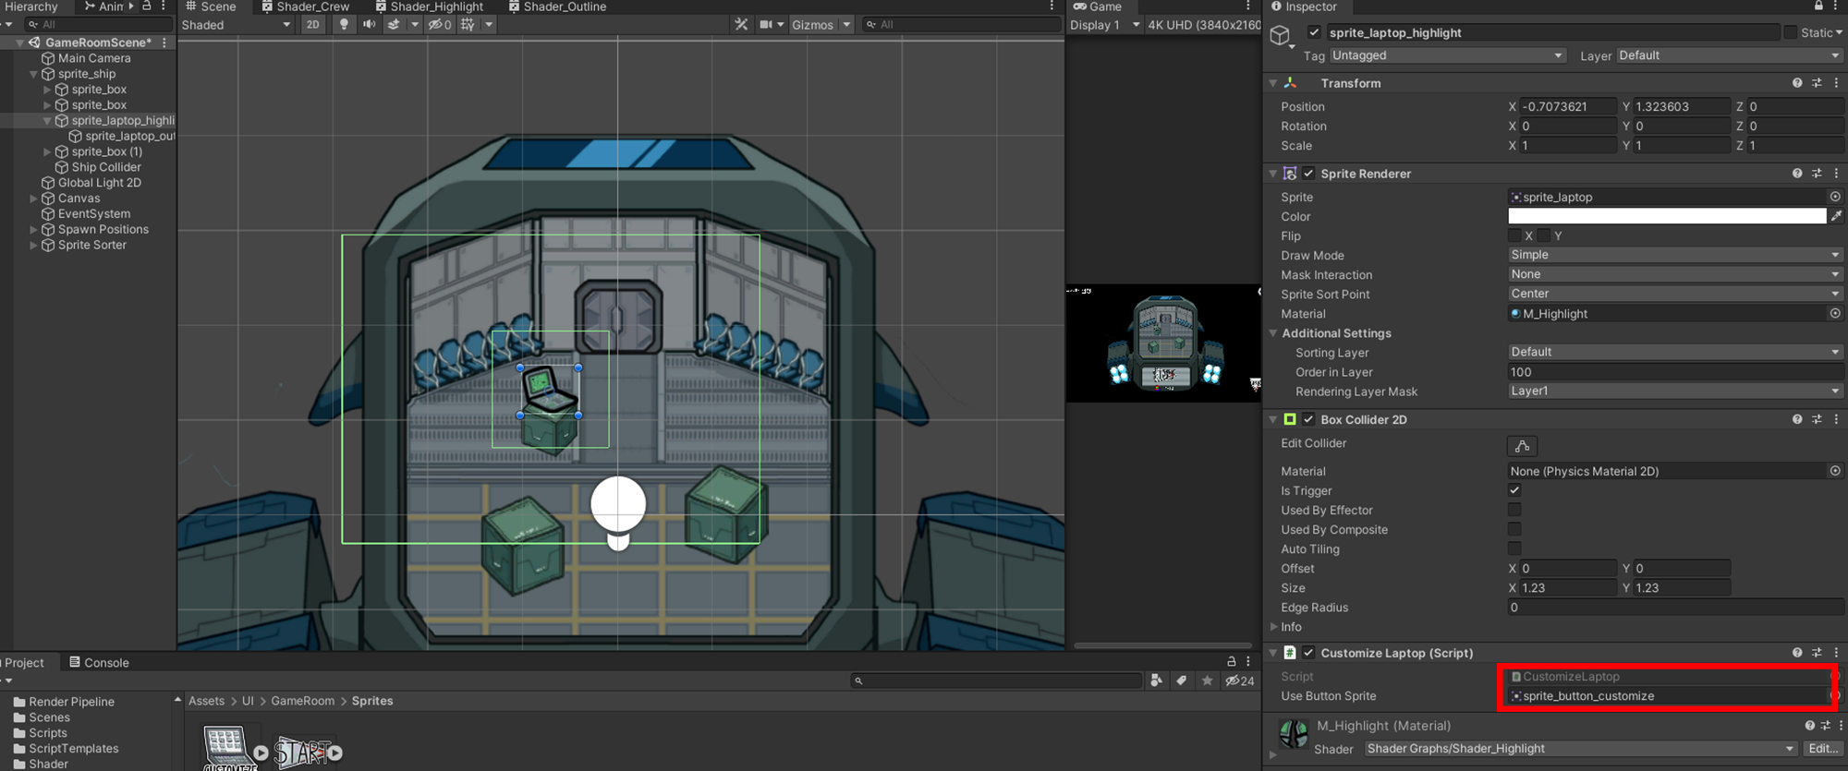
Task: Enable the Used By Effector checkbox
Action: [1514, 510]
